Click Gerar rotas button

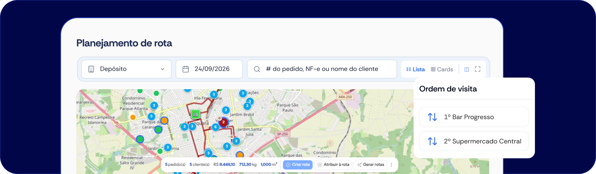(370, 165)
